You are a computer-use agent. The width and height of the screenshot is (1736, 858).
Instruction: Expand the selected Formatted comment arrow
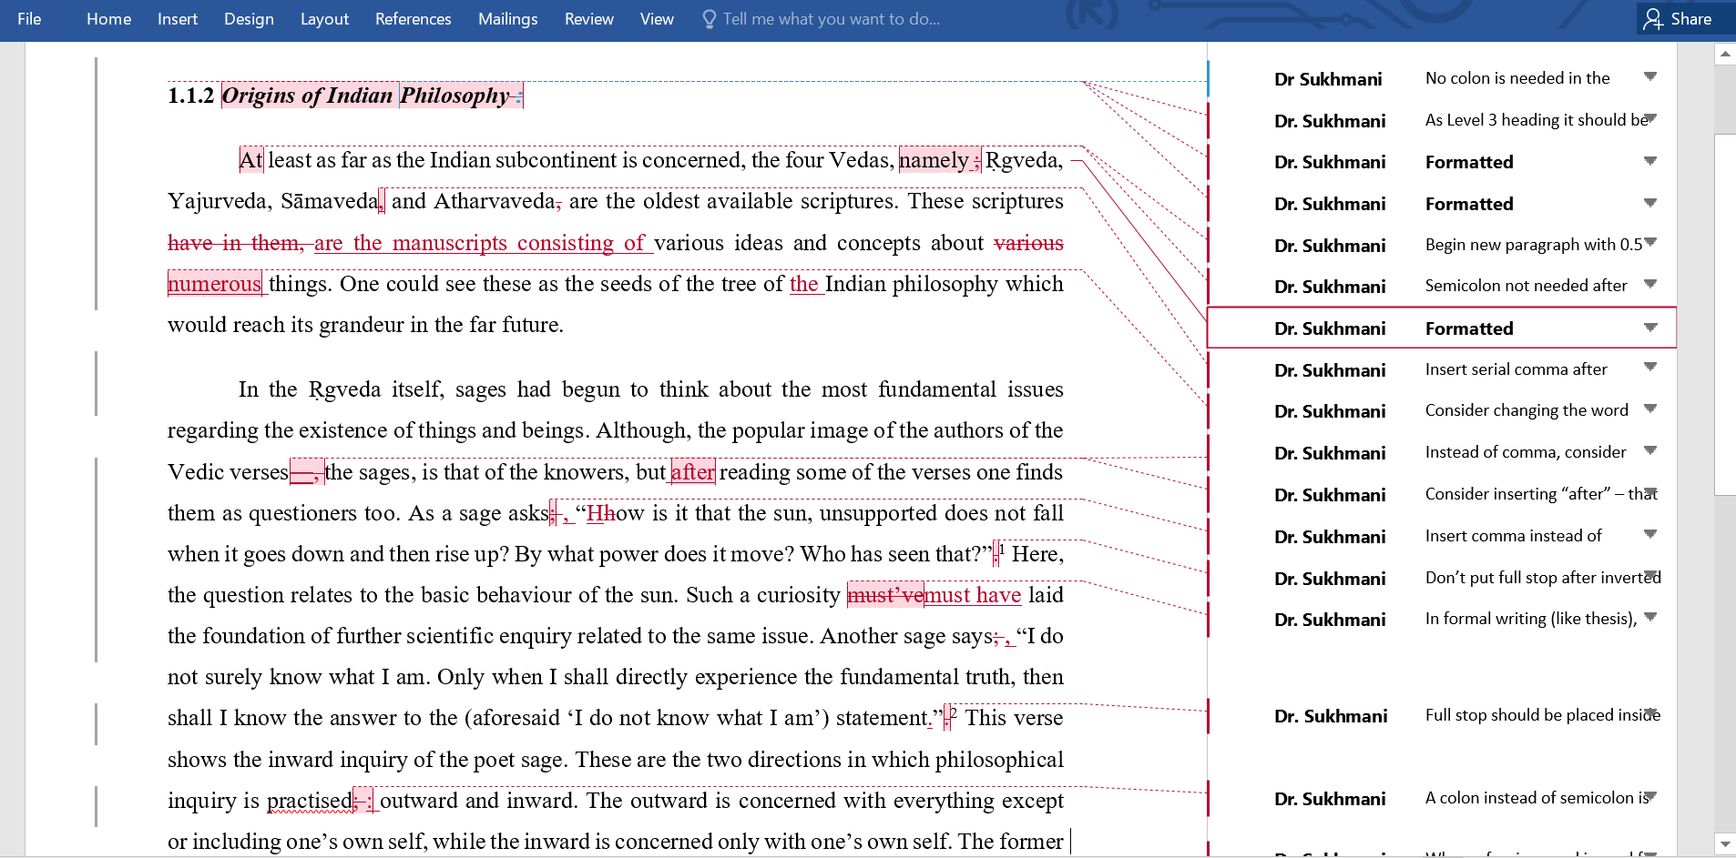[x=1649, y=328]
